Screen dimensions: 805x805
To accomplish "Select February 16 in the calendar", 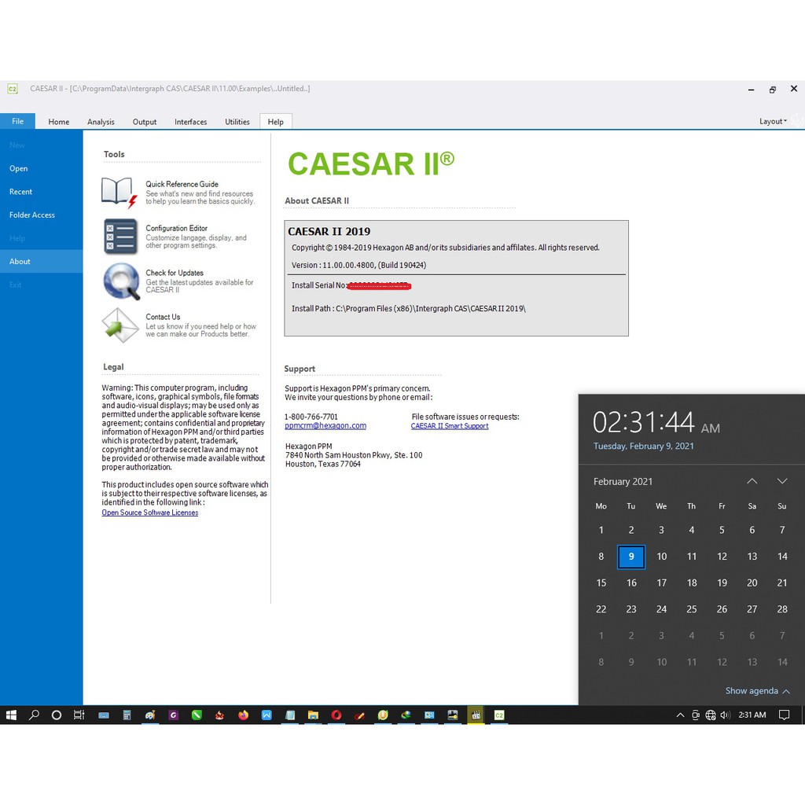I will [x=631, y=583].
